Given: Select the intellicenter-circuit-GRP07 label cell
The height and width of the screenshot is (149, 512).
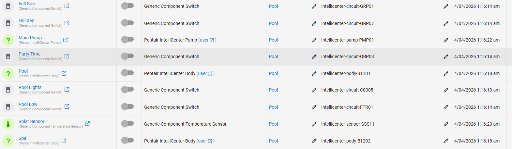Looking at the screenshot, I should tap(347, 23).
